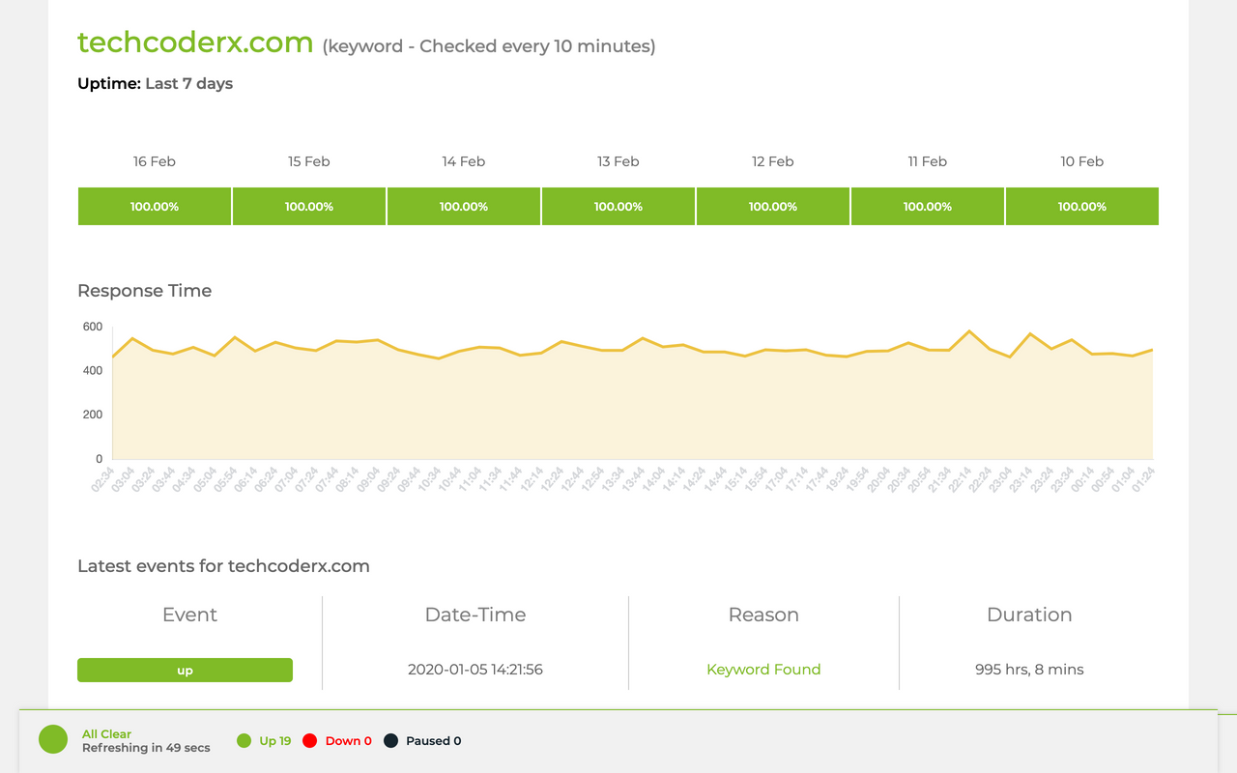Click the '15 Feb' date label
The height and width of the screenshot is (773, 1237).
point(309,161)
